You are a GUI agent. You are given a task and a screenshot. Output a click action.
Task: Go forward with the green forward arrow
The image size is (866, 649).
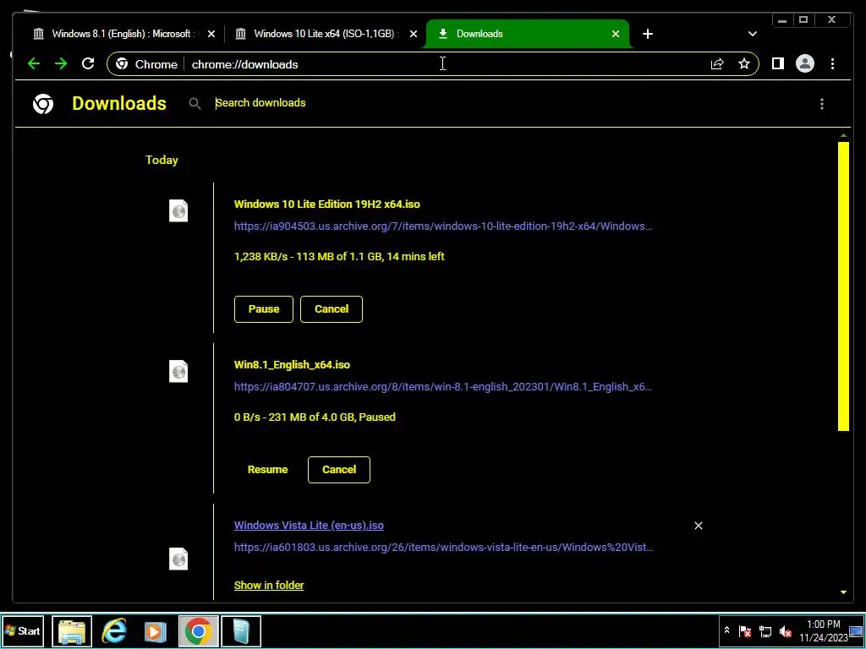pyautogui.click(x=61, y=64)
